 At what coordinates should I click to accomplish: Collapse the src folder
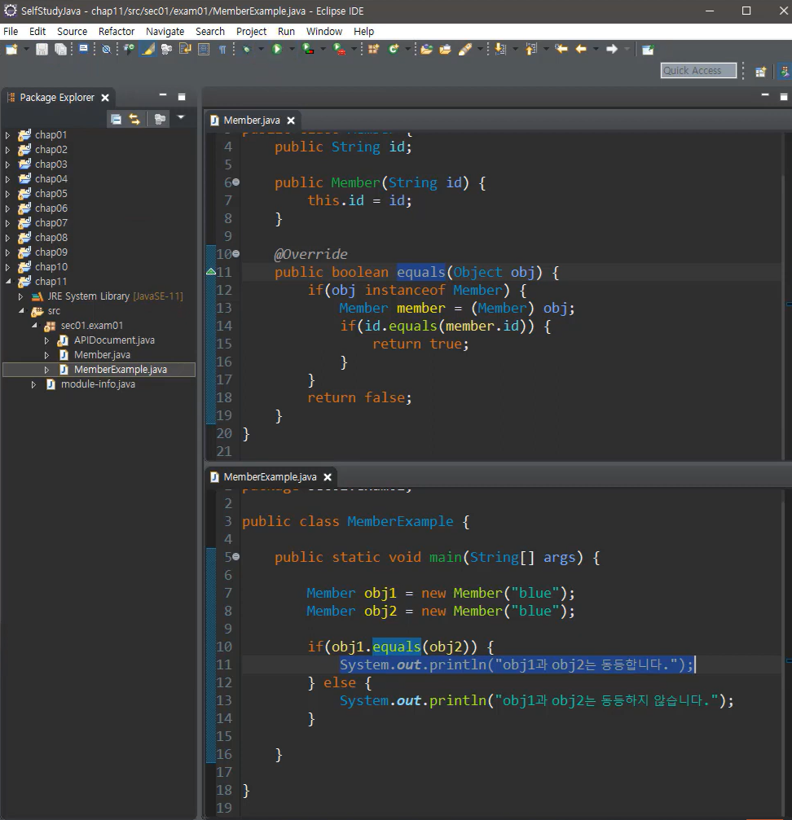pyautogui.click(x=21, y=310)
